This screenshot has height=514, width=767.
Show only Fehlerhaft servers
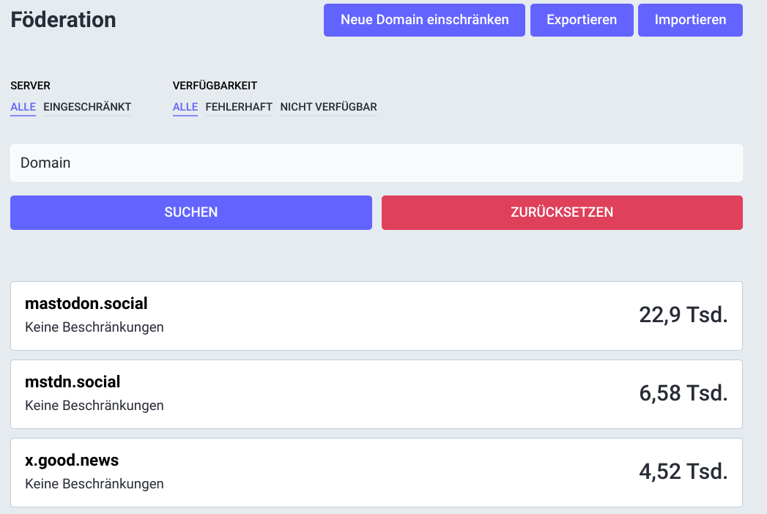click(x=239, y=107)
